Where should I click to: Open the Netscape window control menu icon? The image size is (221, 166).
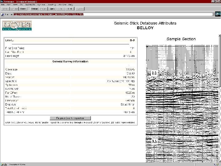2,2
